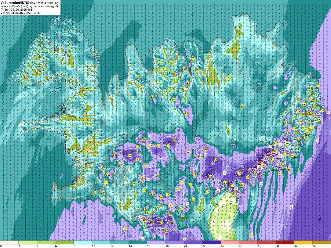The width and height of the screenshot is (331, 248).
Task: Click the light lavender 16–18 legend segment
Action: (156, 243)
